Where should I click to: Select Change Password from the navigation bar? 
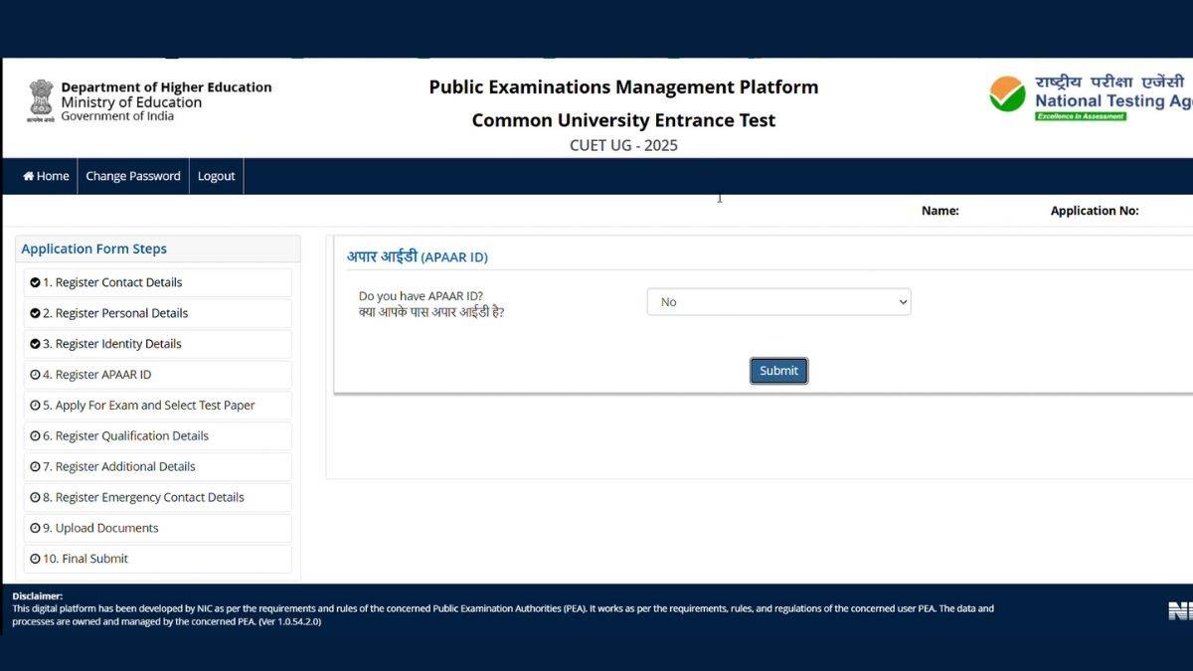pyautogui.click(x=132, y=175)
